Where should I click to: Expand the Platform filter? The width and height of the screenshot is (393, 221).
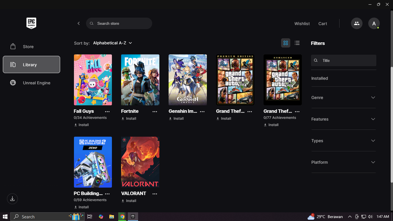tap(344, 162)
